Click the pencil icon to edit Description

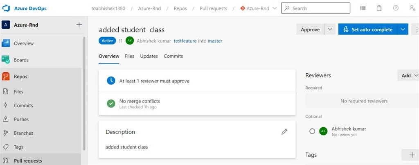pos(284,132)
